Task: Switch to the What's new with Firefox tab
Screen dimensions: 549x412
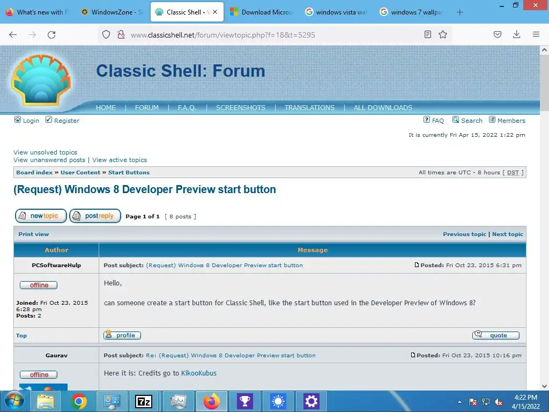Action: 38,12
